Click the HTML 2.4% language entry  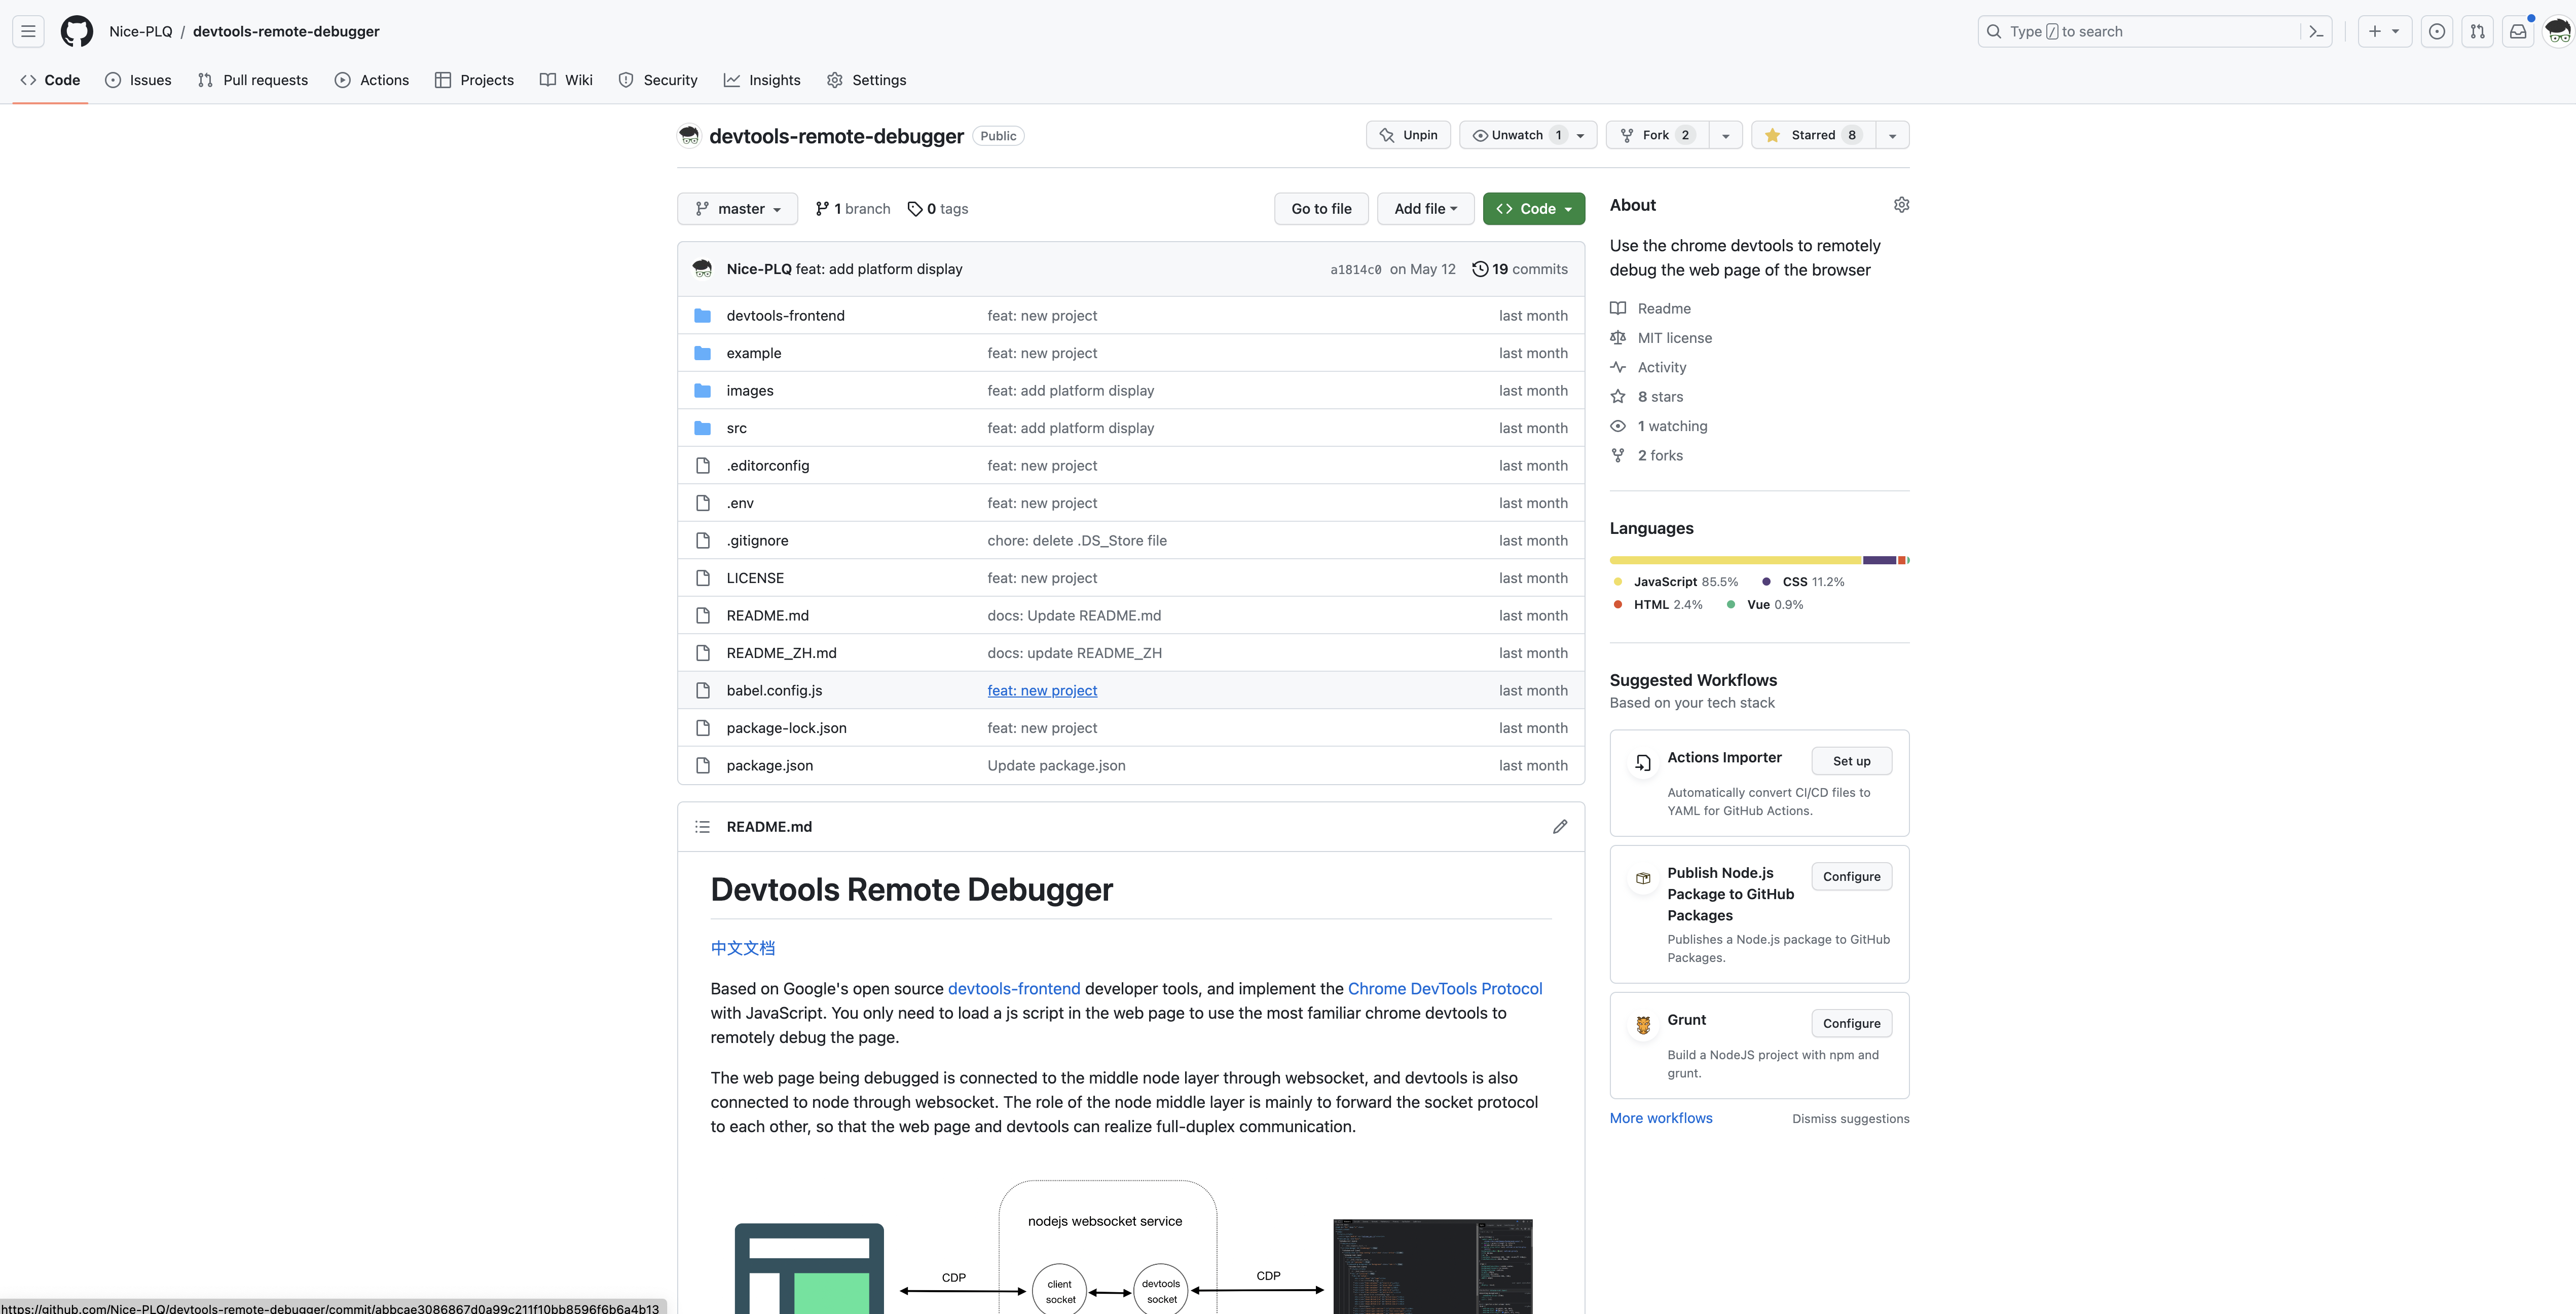1658,604
